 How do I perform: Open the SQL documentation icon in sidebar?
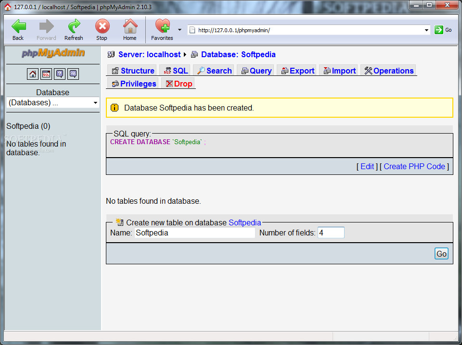pos(73,74)
